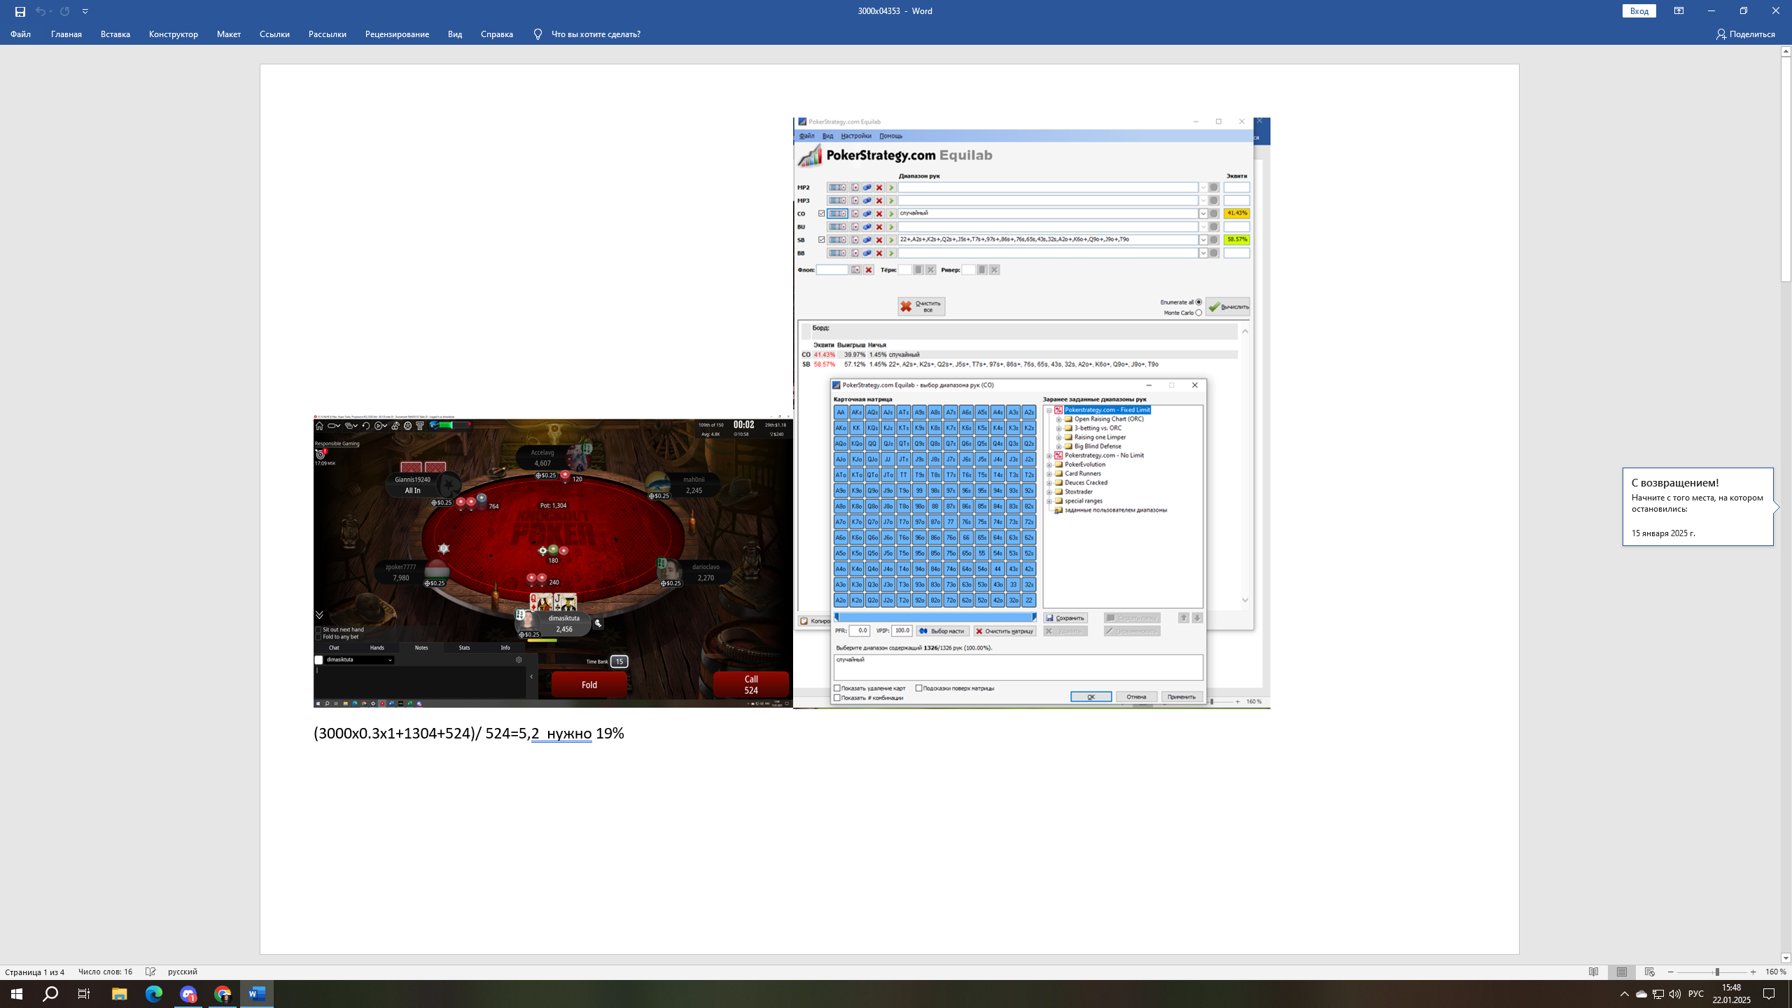Open the Файл menu
The image size is (1792, 1008).
click(x=20, y=34)
